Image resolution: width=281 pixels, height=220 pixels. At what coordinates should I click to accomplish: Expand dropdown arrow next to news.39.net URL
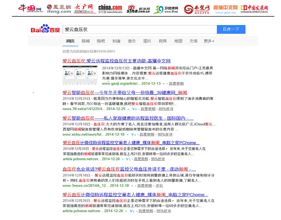(x=128, y=109)
